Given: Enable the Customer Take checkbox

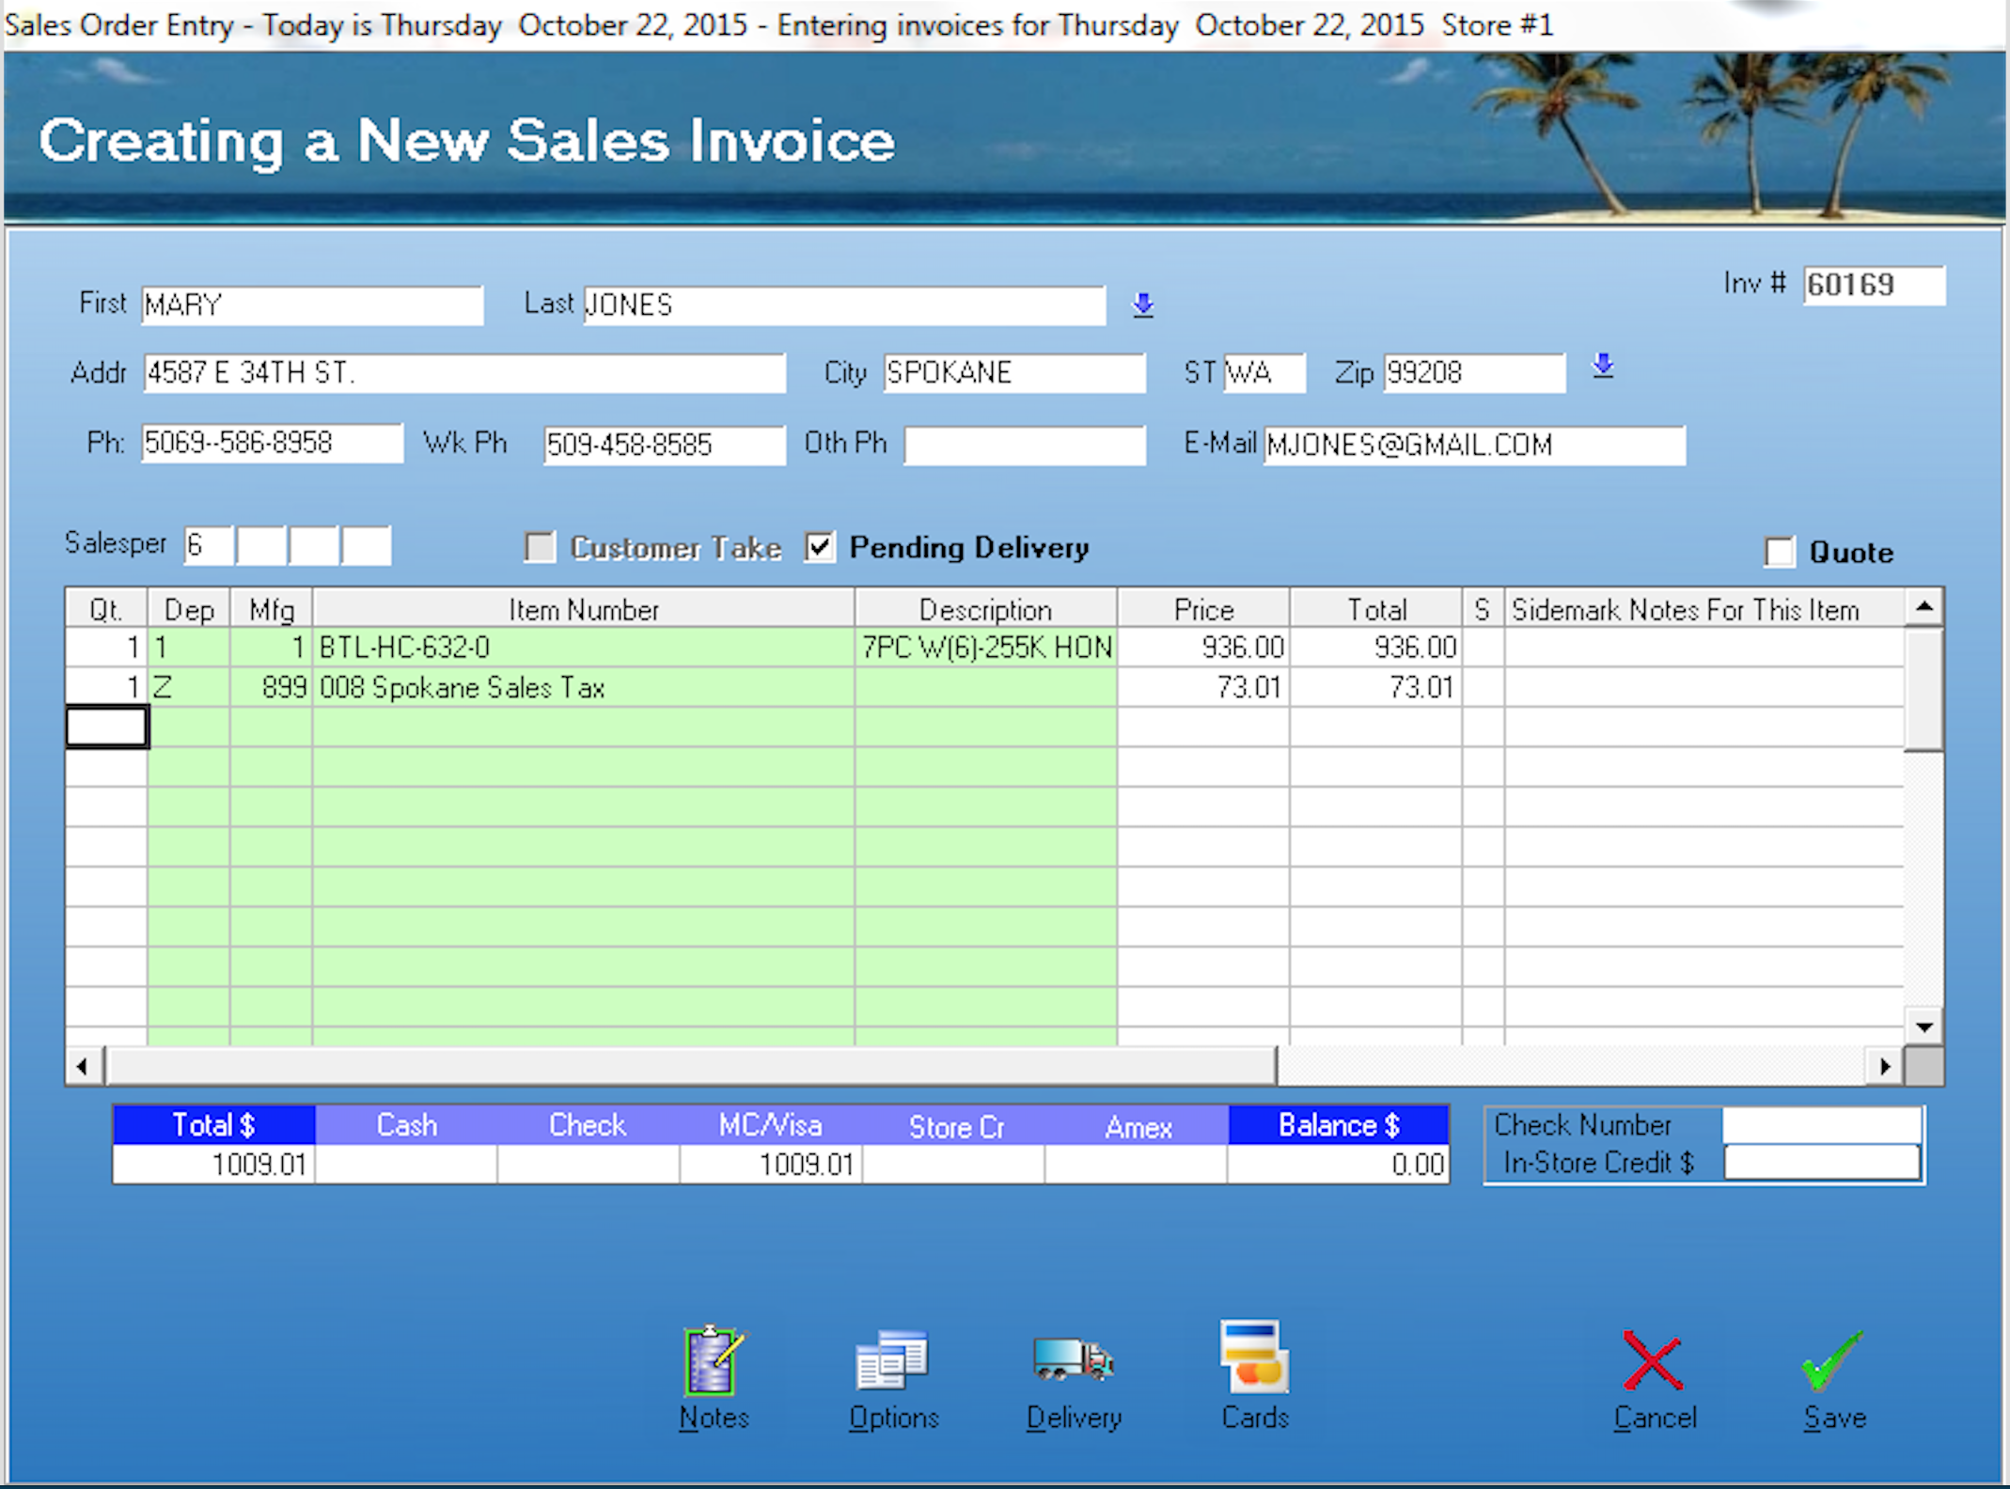Looking at the screenshot, I should [x=541, y=547].
